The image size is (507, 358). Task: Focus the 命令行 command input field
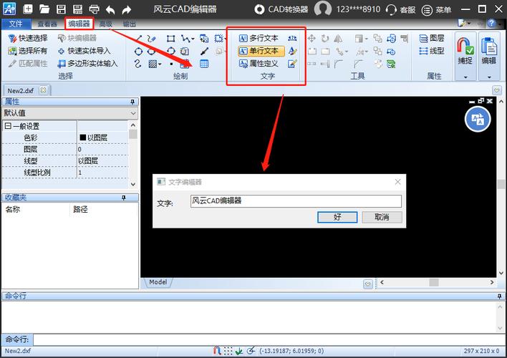click(269, 339)
